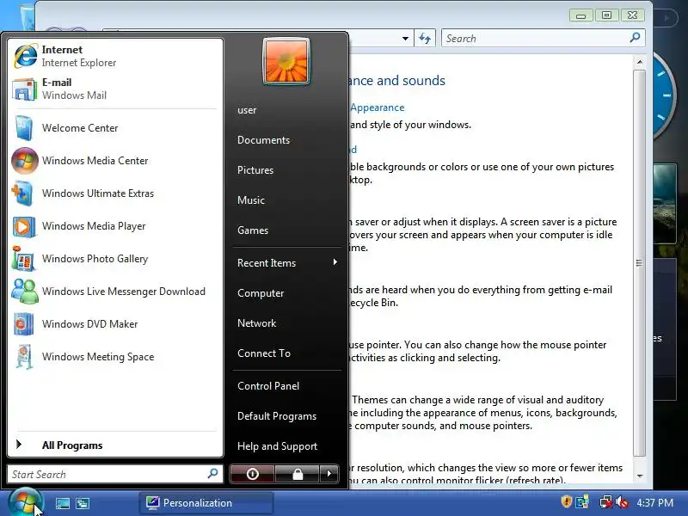Lock the computer with padlock button

pos(298,474)
